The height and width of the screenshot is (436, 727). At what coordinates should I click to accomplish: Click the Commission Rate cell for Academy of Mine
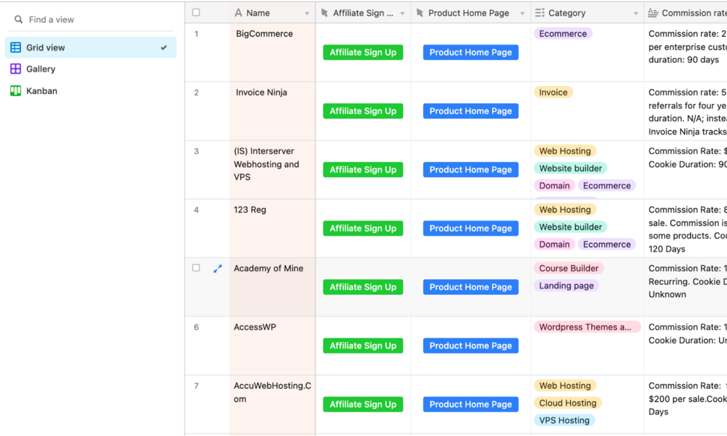686,287
